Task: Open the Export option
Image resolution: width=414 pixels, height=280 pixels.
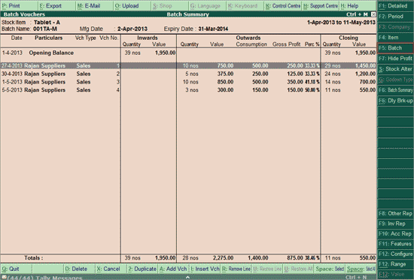Action: tap(56, 5)
